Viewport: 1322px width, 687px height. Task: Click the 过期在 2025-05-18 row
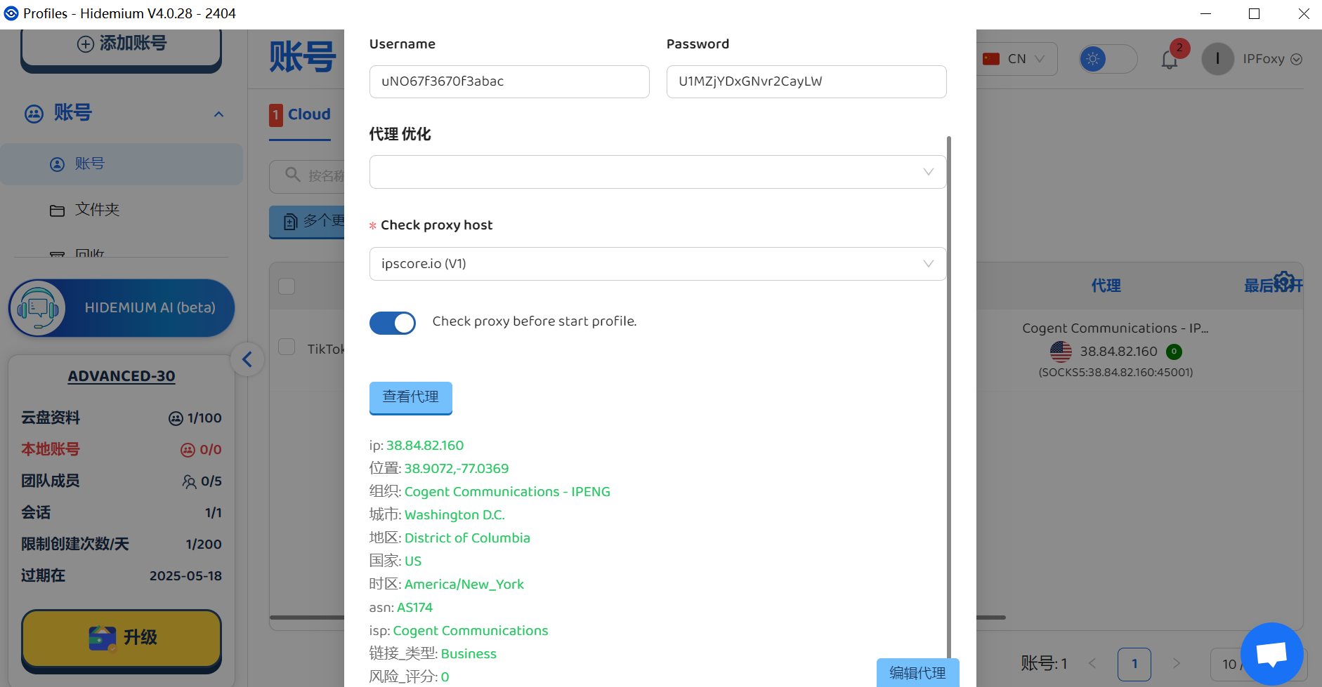pyautogui.click(x=122, y=576)
